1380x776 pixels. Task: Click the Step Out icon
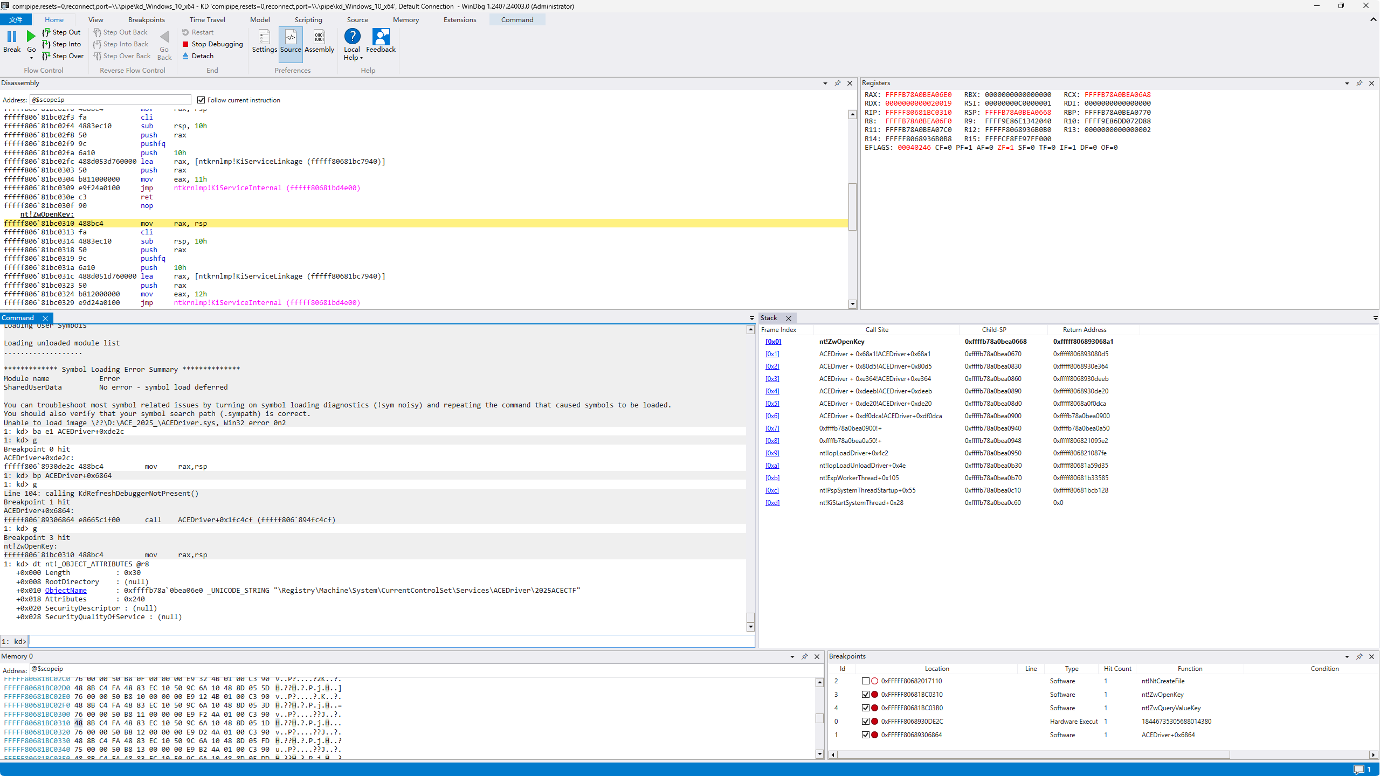[46, 32]
